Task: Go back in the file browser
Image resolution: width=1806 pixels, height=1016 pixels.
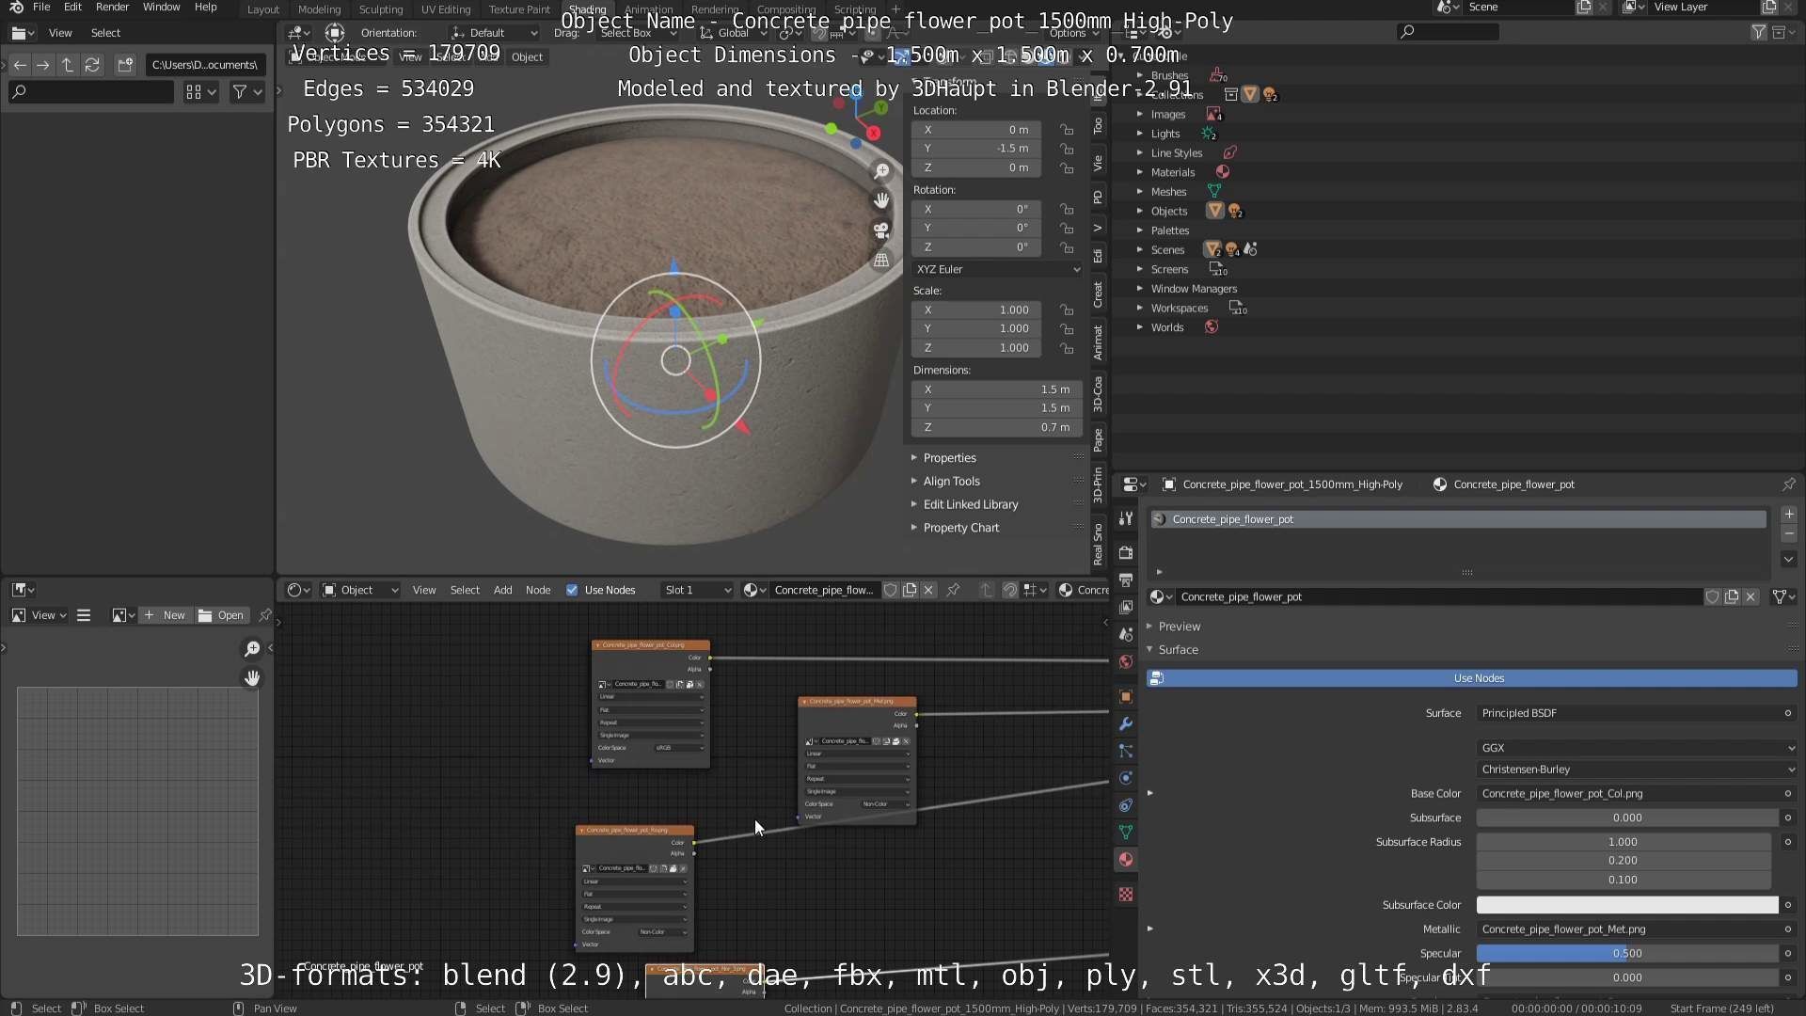Action: (x=20, y=65)
